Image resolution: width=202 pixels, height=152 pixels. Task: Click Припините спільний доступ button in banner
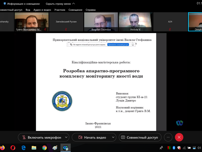118,45
